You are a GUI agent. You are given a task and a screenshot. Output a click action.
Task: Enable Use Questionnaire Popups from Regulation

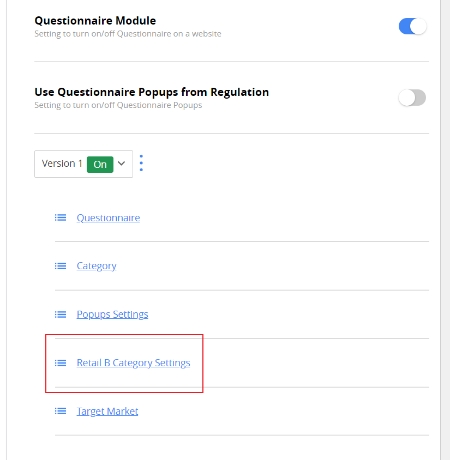(x=412, y=98)
